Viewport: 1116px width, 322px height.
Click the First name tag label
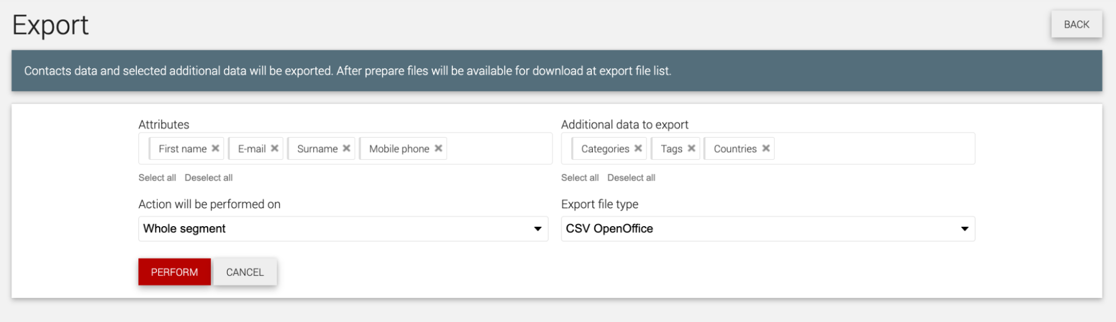183,149
